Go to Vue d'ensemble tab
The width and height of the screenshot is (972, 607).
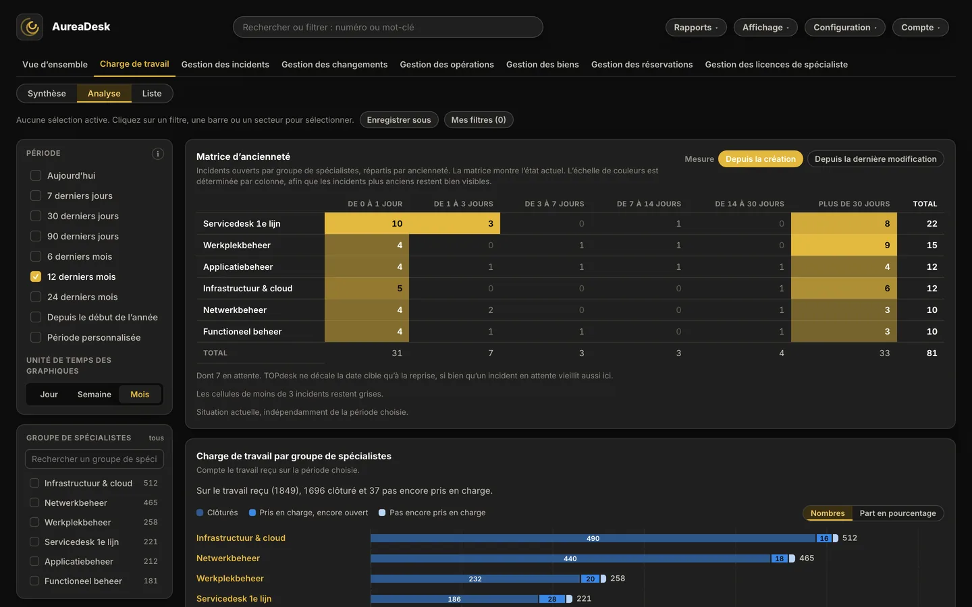(55, 65)
